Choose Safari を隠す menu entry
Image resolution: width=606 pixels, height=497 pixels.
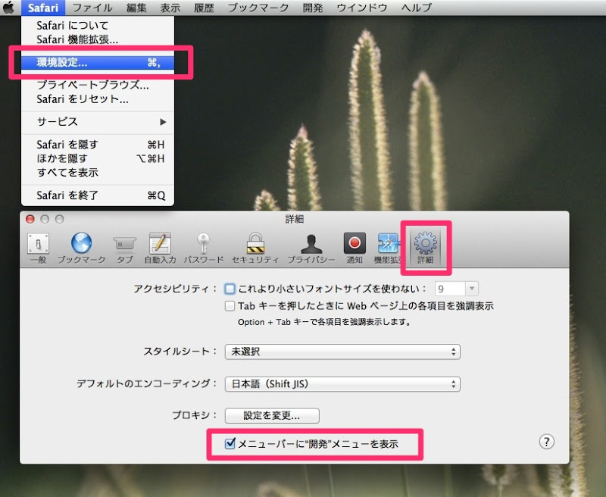point(98,145)
